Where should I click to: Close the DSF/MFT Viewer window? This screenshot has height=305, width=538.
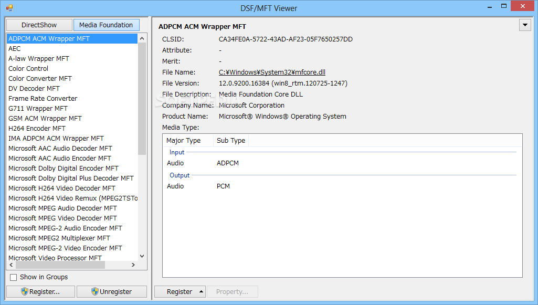point(523,6)
